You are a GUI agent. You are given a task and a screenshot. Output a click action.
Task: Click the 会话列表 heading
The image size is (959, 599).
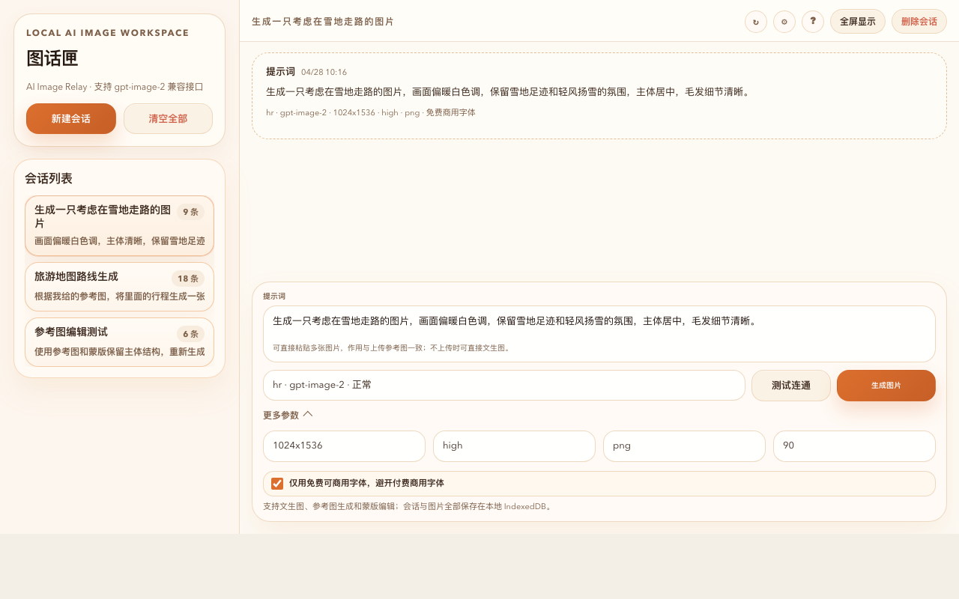(x=49, y=179)
